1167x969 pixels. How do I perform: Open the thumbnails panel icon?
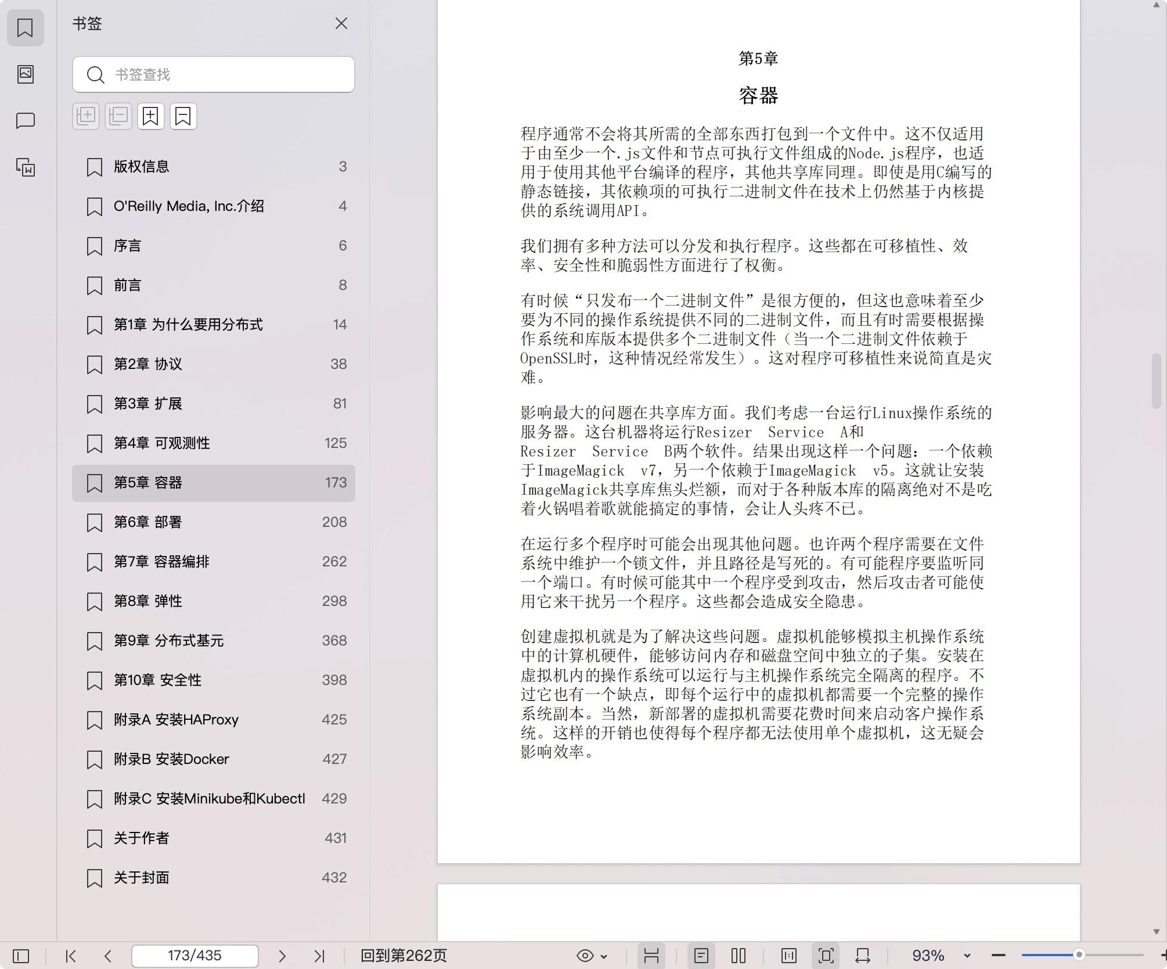26,74
